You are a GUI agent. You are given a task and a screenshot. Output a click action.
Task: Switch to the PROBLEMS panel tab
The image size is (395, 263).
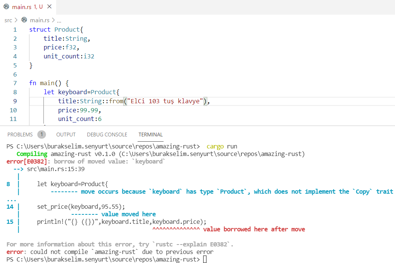[x=20, y=135]
